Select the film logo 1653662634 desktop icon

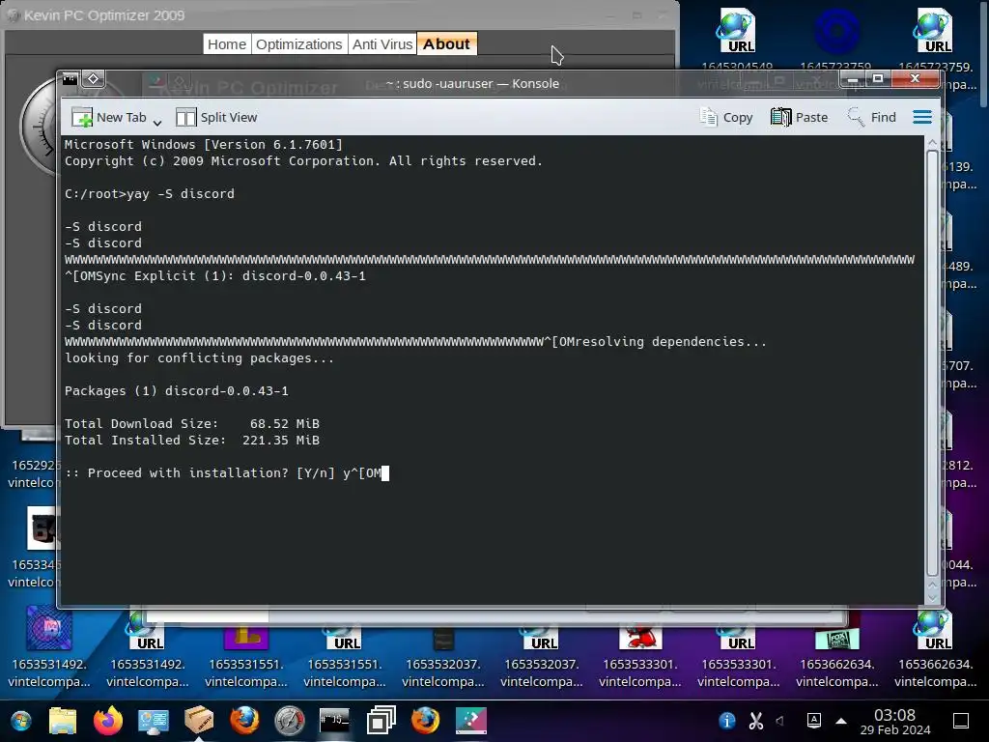tap(836, 648)
